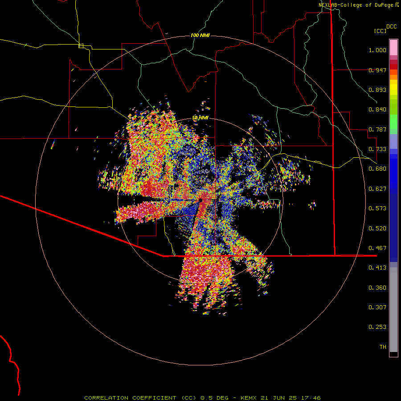
Task: Click the 0.947 legend value
Action: tap(377, 70)
